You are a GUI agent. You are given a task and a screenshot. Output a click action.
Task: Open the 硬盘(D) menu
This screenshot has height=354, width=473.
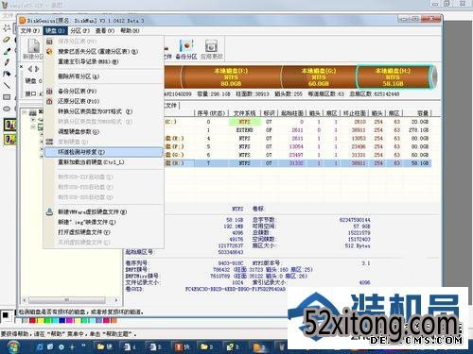tap(55, 30)
